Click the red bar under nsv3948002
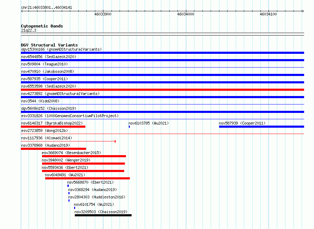 point(83,164)
